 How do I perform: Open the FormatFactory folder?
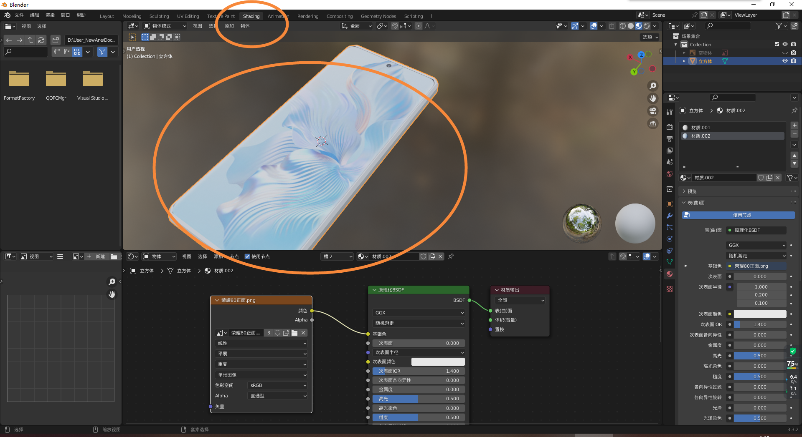click(x=19, y=85)
